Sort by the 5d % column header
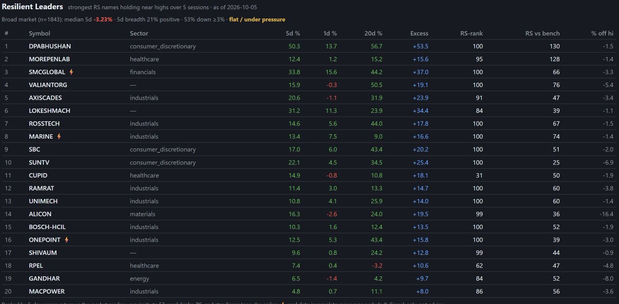 tap(294, 33)
